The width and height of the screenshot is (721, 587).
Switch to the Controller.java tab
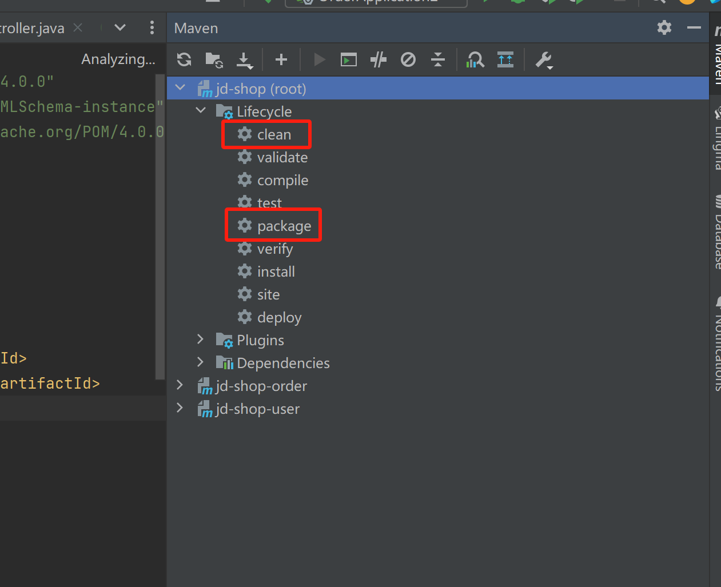(32, 28)
